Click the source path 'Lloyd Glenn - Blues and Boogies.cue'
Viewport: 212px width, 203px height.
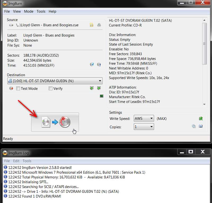(x=47, y=25)
